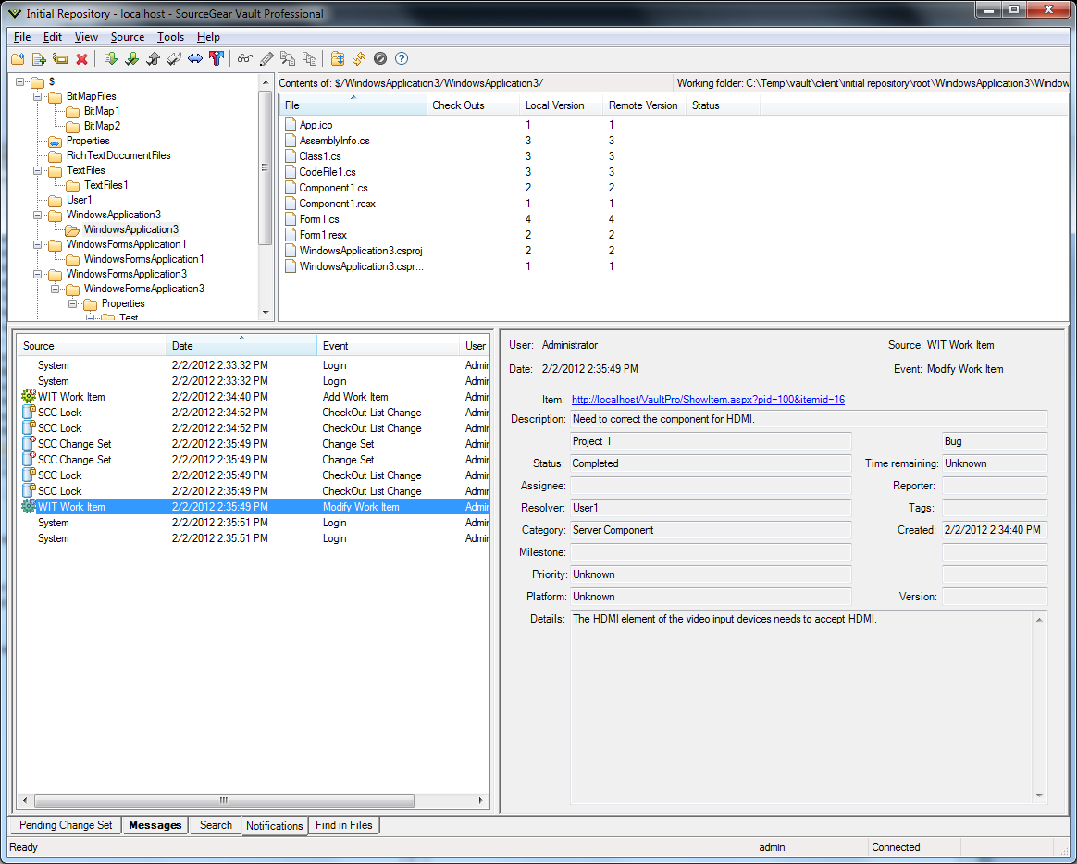The height and width of the screenshot is (864, 1077).
Task: Click the red X Delete toolbar icon
Action: (x=81, y=59)
